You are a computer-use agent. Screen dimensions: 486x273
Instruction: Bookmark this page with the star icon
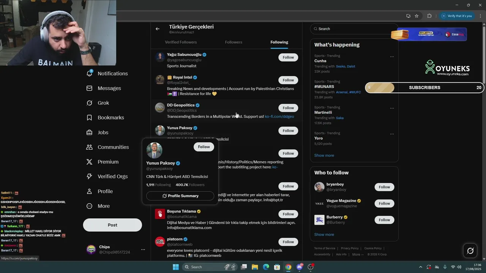(417, 16)
